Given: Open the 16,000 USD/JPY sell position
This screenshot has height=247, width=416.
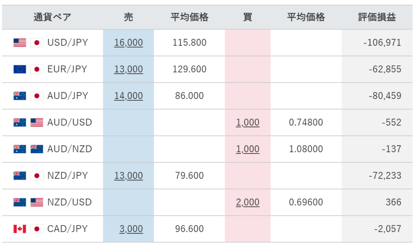Looking at the screenshot, I should click(128, 43).
